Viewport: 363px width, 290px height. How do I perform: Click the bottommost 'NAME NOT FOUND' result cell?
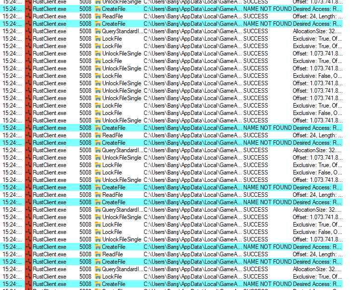coord(267,284)
